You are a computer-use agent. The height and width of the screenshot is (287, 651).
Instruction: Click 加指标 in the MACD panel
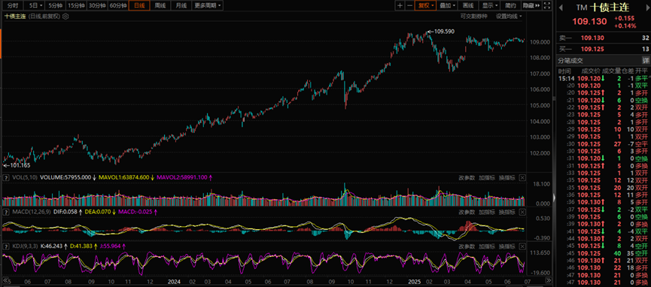pyautogui.click(x=487, y=212)
